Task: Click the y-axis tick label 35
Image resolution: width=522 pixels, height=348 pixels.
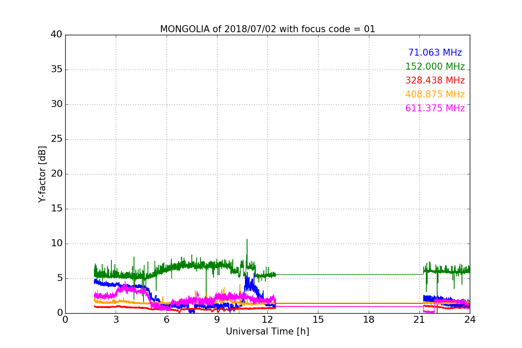Action: 57,70
